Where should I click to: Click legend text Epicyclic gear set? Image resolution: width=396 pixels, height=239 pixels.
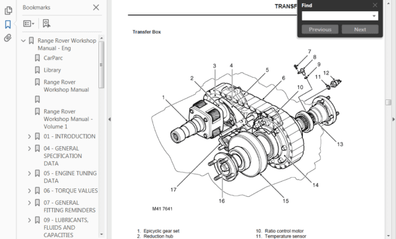162,231
